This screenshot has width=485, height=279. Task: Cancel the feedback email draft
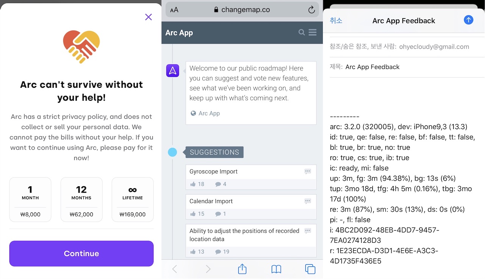click(x=336, y=20)
